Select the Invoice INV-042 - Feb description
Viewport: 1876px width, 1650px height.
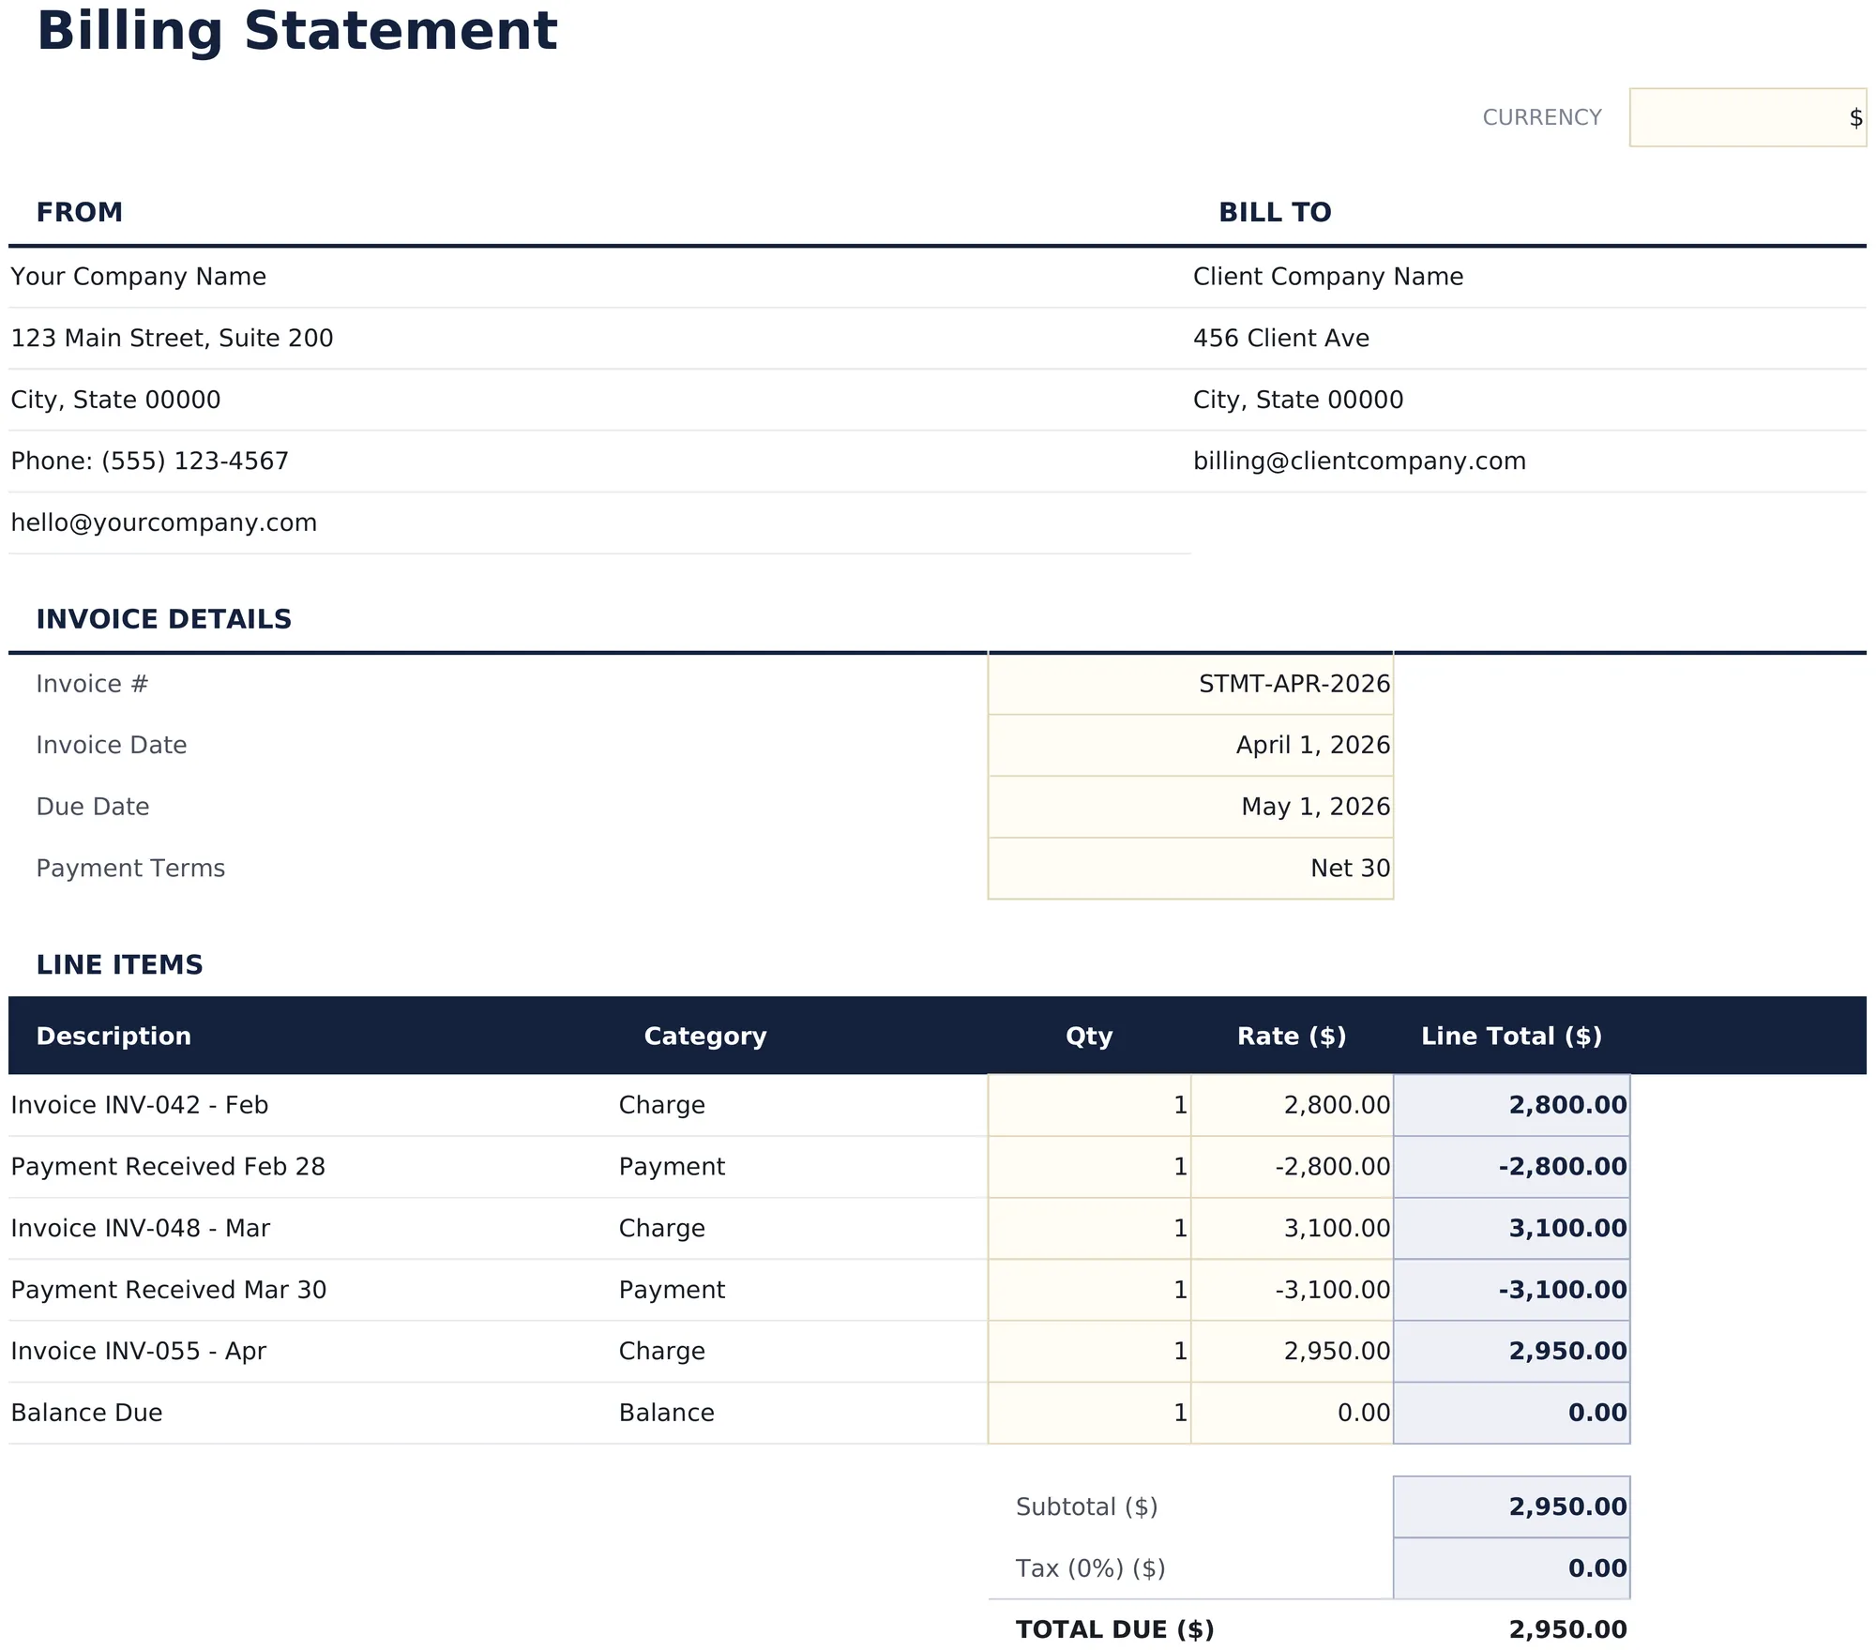312,1105
